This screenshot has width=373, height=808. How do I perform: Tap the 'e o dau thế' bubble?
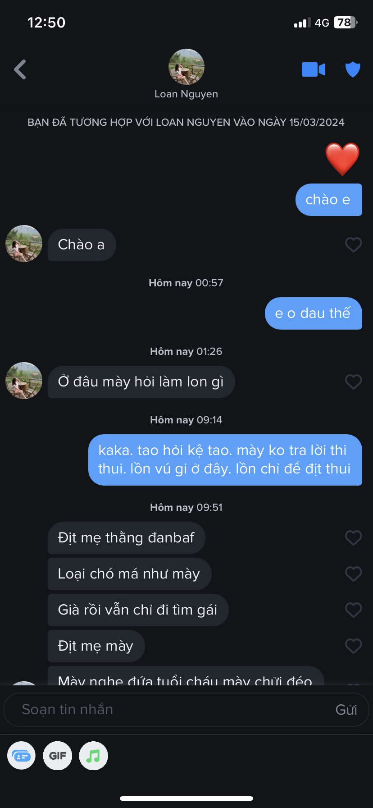tap(313, 313)
